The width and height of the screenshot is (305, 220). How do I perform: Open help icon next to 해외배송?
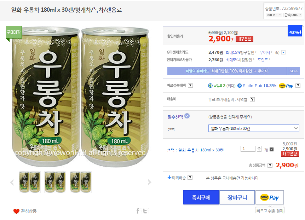click(x=190, y=178)
